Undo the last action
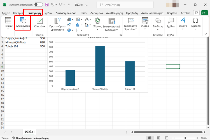 [x=53, y=4]
